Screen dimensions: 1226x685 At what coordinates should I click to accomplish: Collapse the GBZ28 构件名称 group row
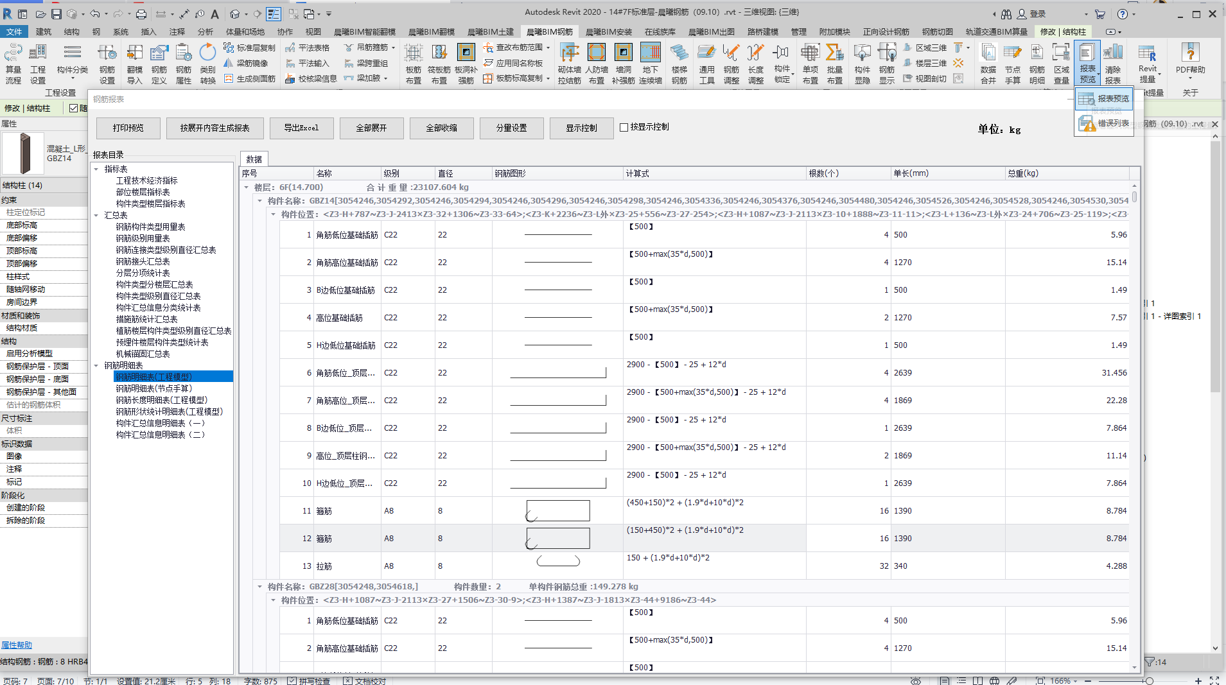coord(259,586)
